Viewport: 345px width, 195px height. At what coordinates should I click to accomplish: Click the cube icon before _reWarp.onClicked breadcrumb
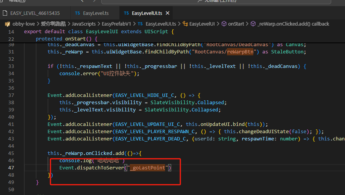coord(253,24)
